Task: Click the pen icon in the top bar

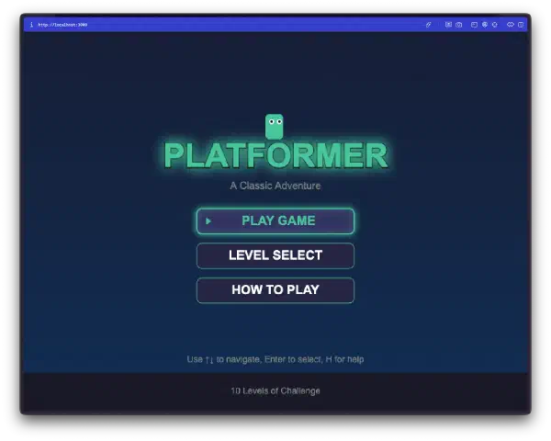Action: 428,25
